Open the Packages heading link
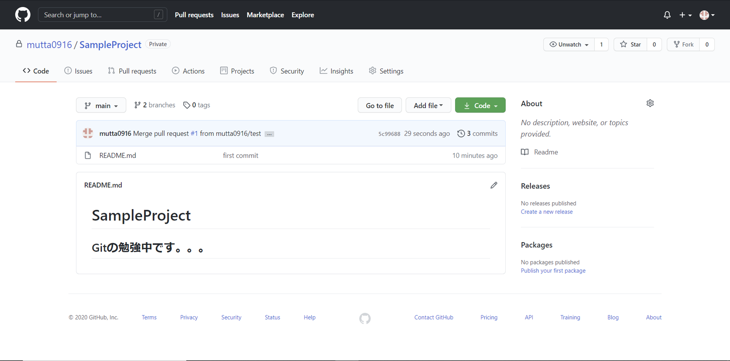The height and width of the screenshot is (361, 730). pyautogui.click(x=536, y=245)
